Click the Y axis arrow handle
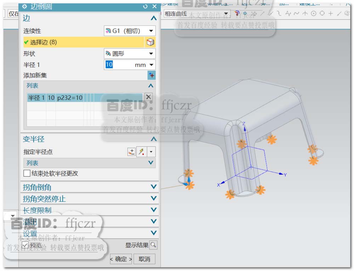 click(282, 174)
